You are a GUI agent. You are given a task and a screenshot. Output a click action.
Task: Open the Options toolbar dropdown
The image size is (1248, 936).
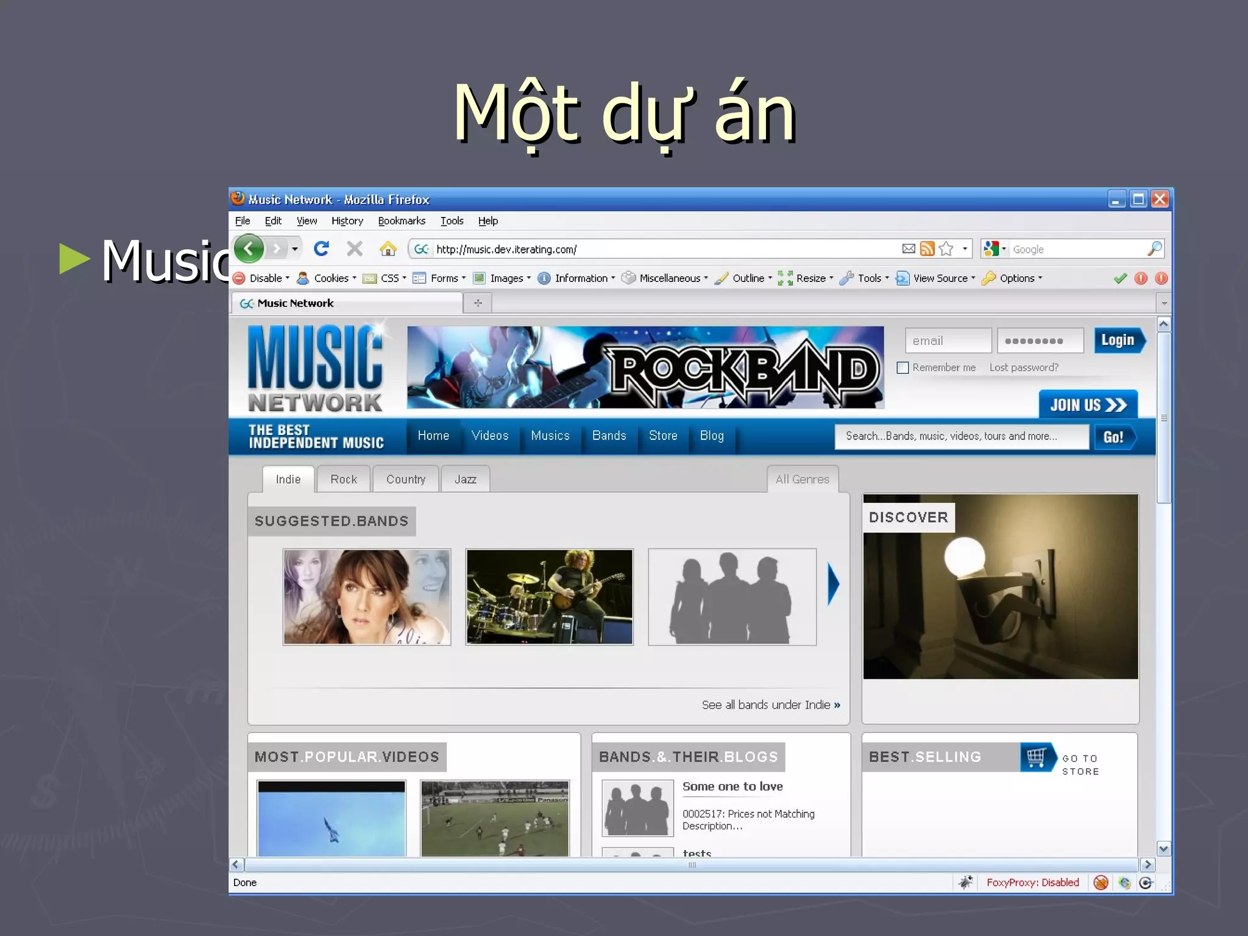tap(1012, 278)
